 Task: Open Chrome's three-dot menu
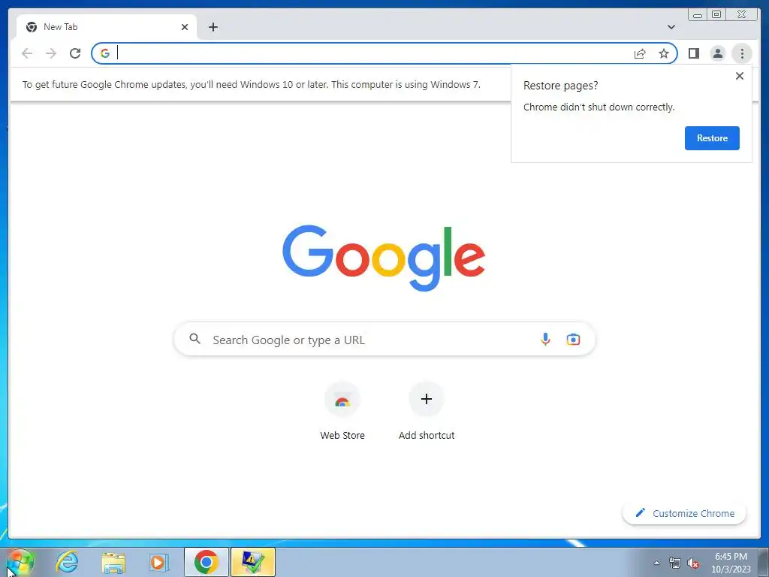(742, 53)
